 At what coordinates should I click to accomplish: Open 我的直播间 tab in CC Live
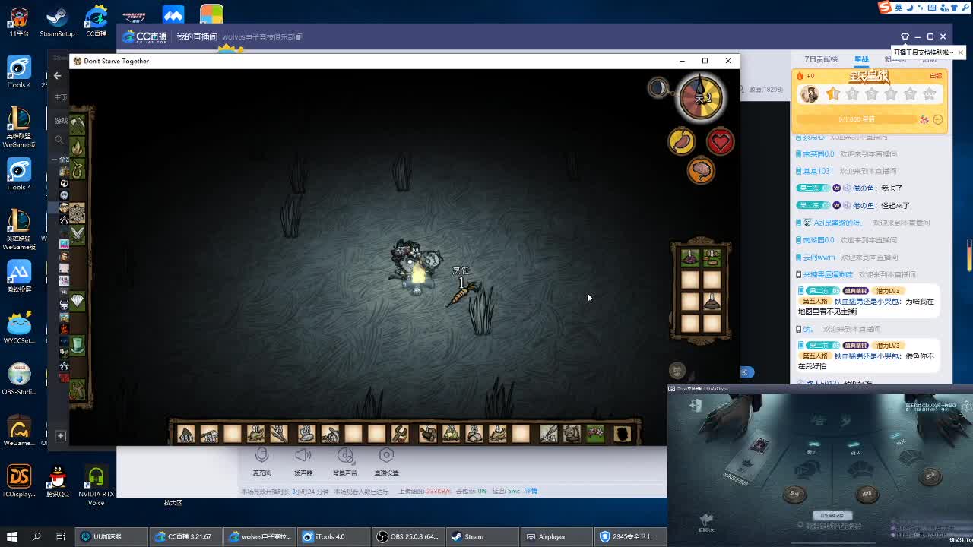pyautogui.click(x=197, y=36)
